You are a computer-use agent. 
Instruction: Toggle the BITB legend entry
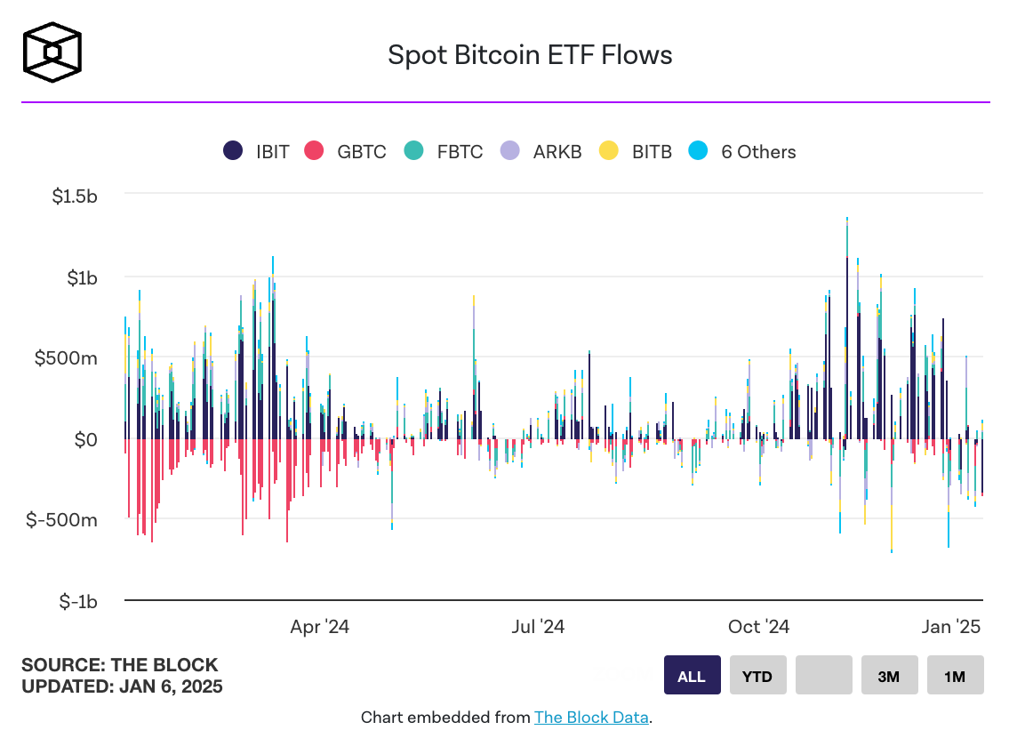pos(652,151)
